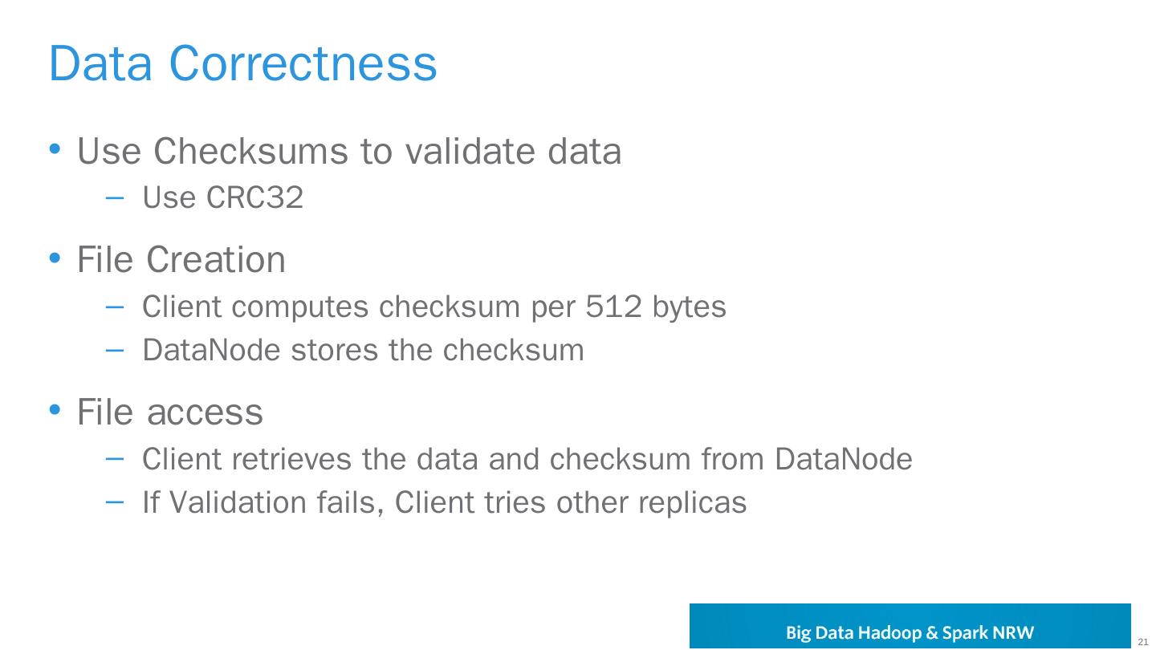Click the dash before "Client computes checksum"
This screenshot has width=1156, height=650.
pos(115,307)
